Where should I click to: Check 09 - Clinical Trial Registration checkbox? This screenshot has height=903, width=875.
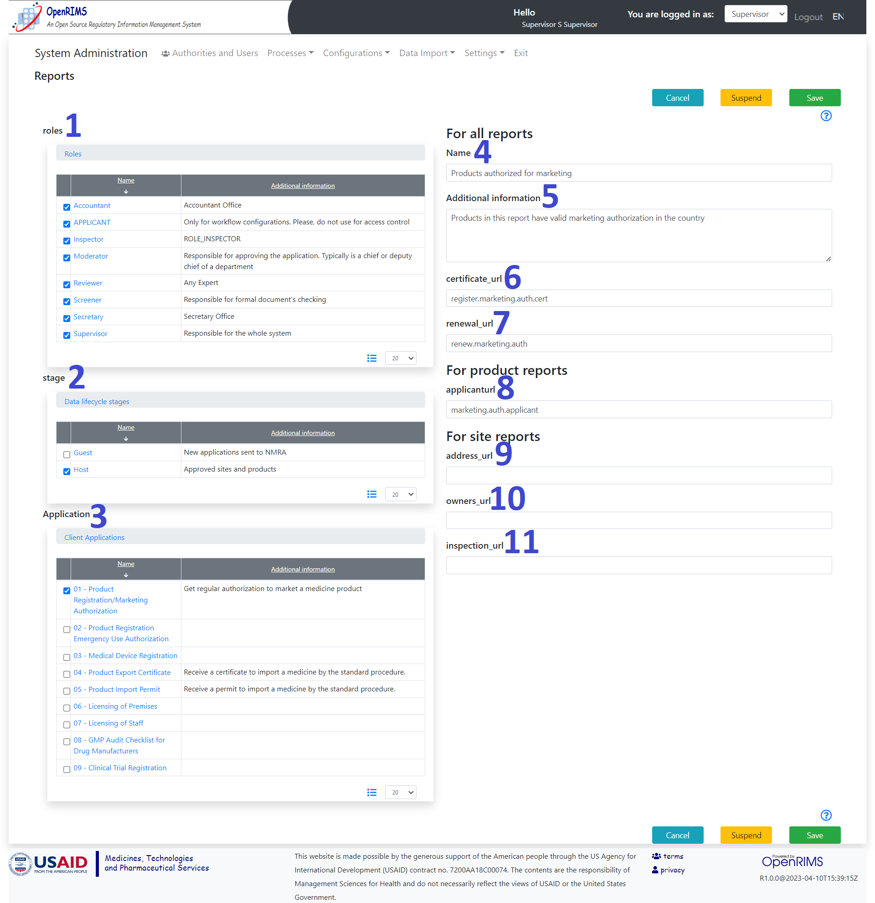[67, 769]
